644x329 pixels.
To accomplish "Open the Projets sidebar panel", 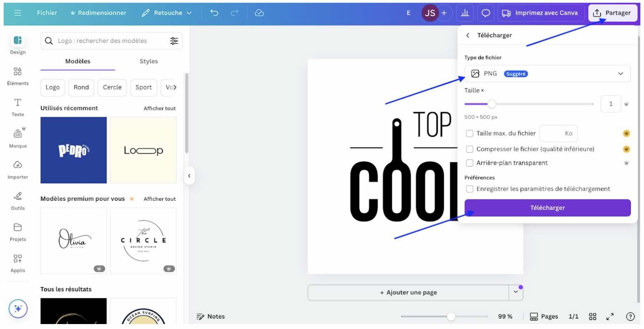I will [18, 232].
